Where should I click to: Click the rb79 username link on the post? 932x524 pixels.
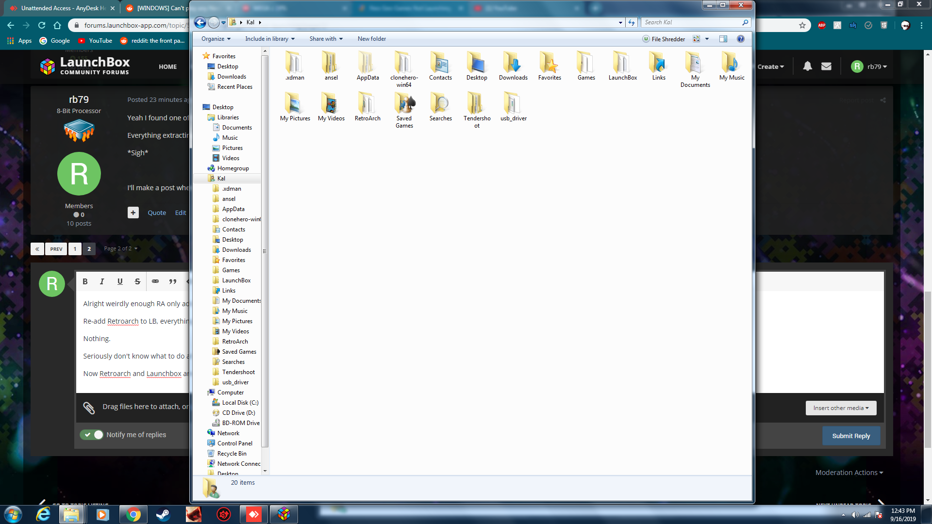79,99
